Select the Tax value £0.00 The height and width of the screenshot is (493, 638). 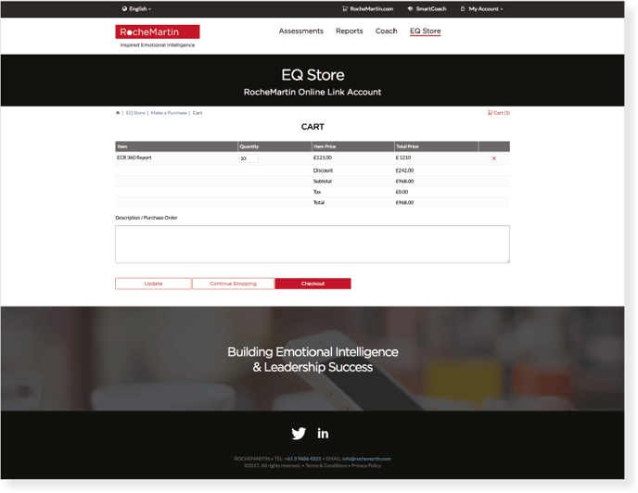click(402, 192)
